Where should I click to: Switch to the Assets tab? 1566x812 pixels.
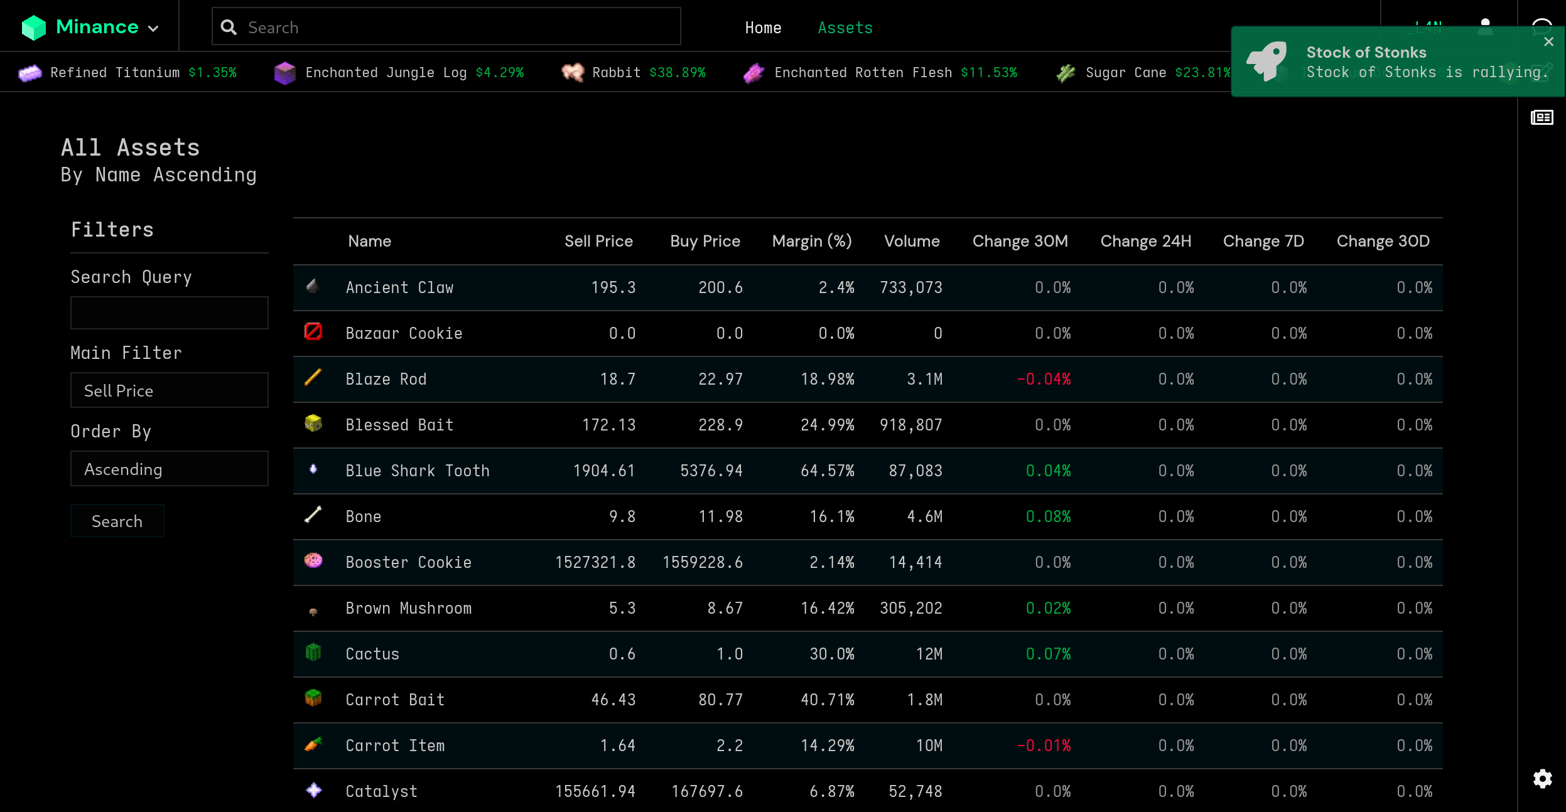click(845, 28)
